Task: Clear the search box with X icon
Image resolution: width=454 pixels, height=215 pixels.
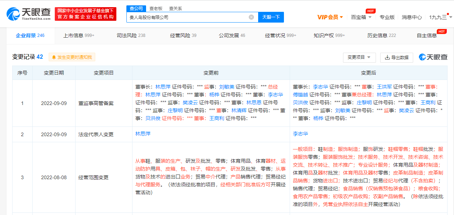Action: [251, 17]
